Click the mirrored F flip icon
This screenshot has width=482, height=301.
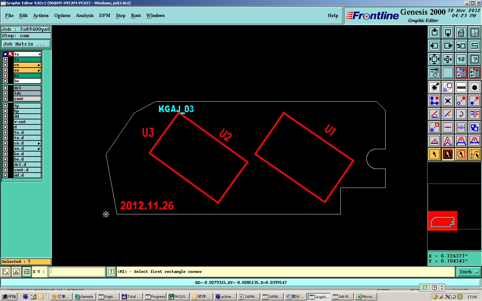(475, 114)
